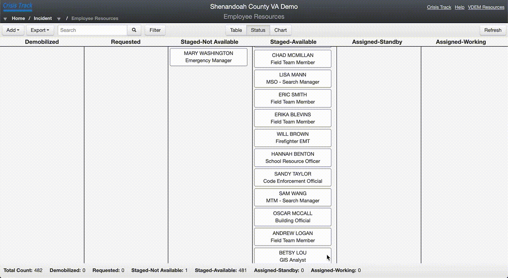The image size is (508, 278).
Task: Open the Add dropdown caret
Action: pyautogui.click(x=18, y=30)
